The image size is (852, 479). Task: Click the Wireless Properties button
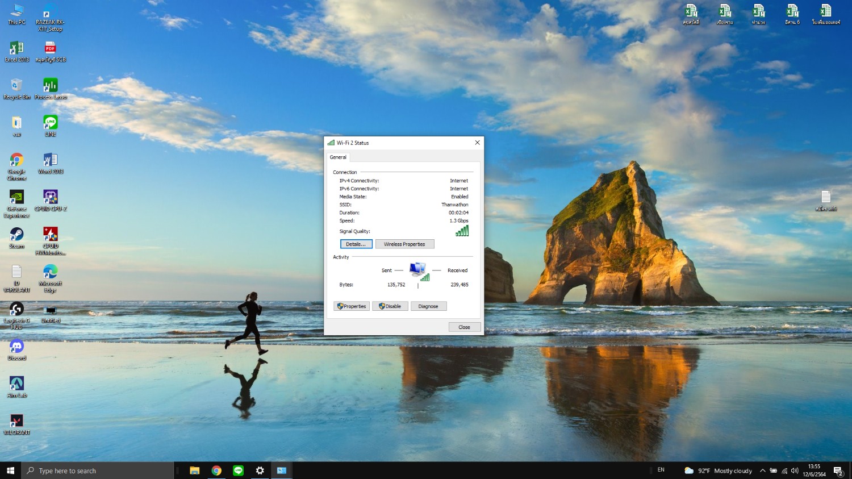pos(404,244)
